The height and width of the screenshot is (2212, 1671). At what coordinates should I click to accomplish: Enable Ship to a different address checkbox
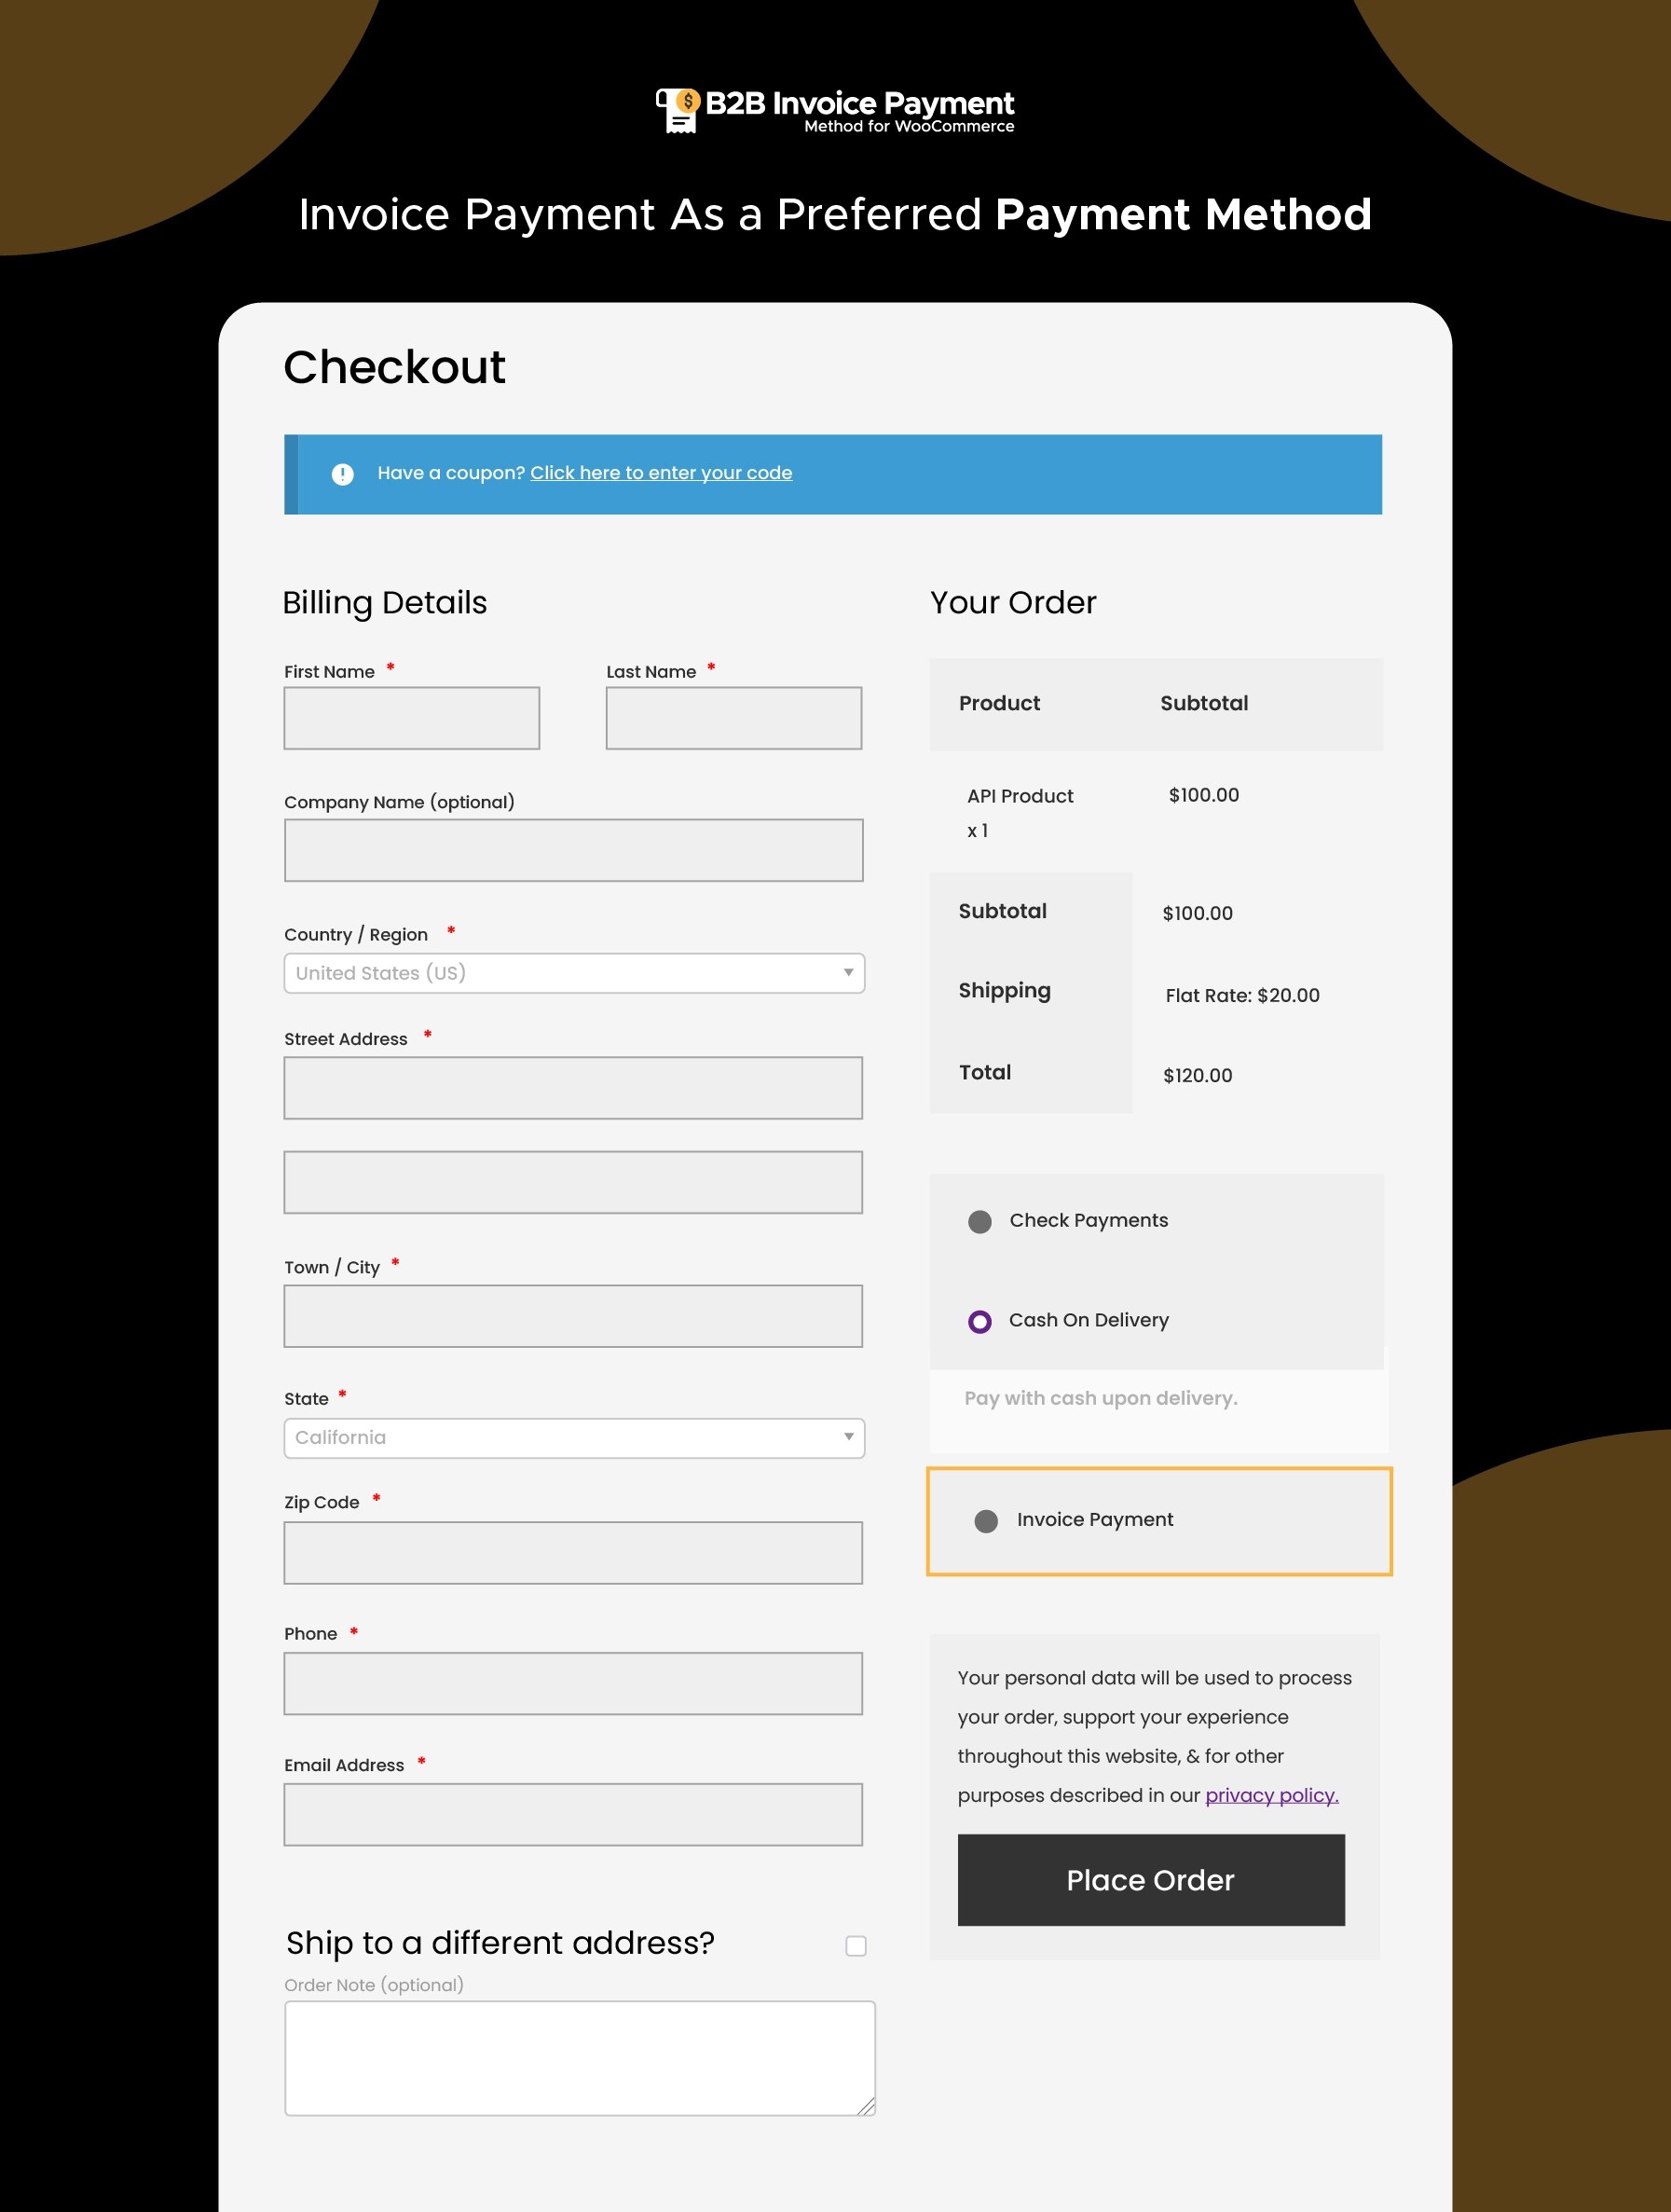(x=855, y=1945)
